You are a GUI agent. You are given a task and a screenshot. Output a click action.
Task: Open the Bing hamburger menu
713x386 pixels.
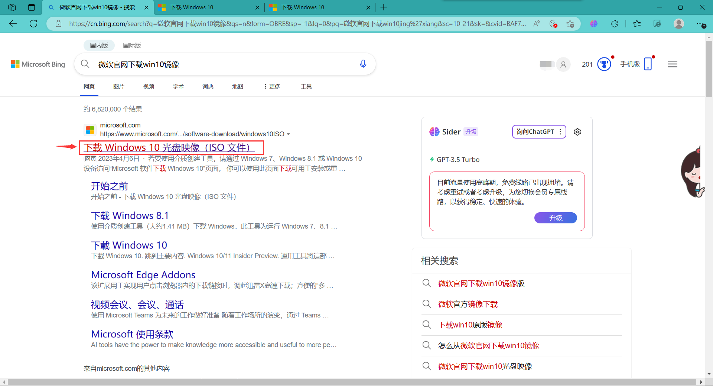tap(672, 64)
